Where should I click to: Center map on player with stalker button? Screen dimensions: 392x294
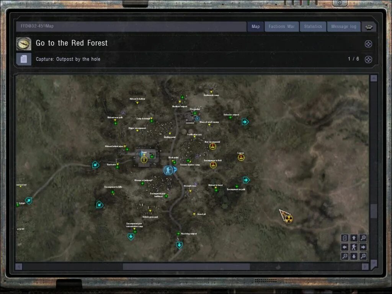click(354, 247)
